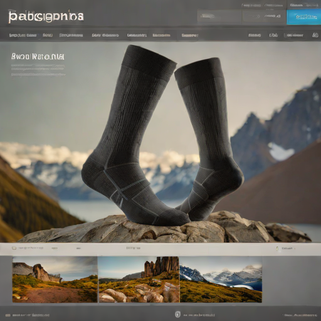This screenshot has height=321, width=321.
Task: Click the search field left of the blue button
Action: point(219,16)
